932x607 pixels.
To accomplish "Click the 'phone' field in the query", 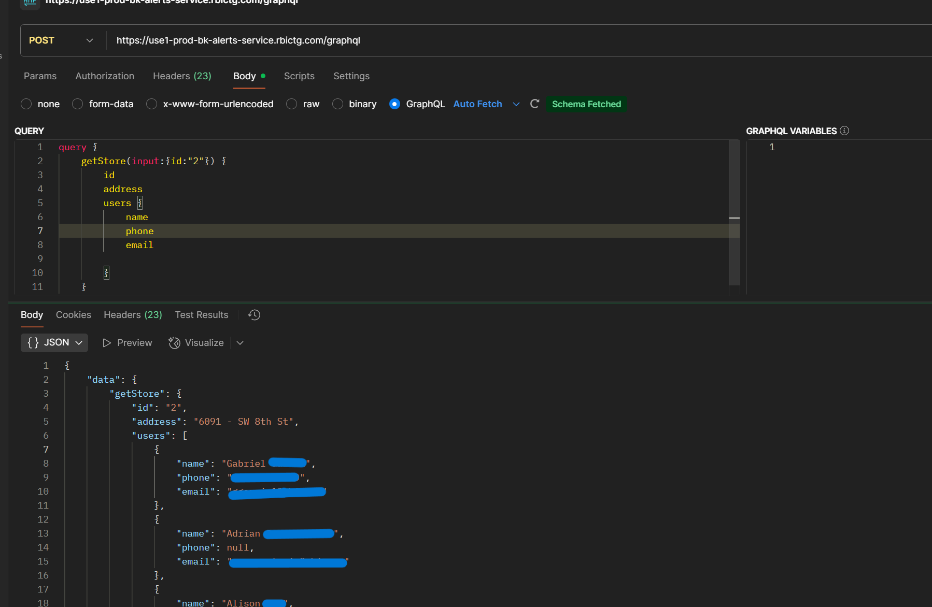I will [x=139, y=231].
